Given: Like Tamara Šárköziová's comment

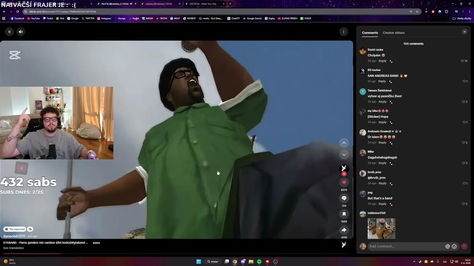Looking at the screenshot, I should click(463, 102).
